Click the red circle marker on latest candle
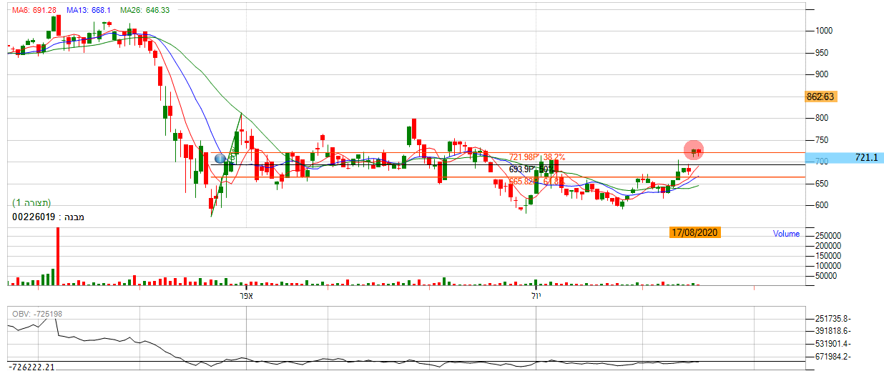The image size is (884, 376). tap(693, 150)
